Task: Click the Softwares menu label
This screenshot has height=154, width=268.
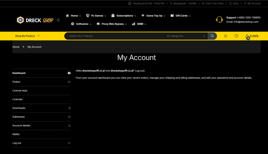Action: [x=82, y=24]
